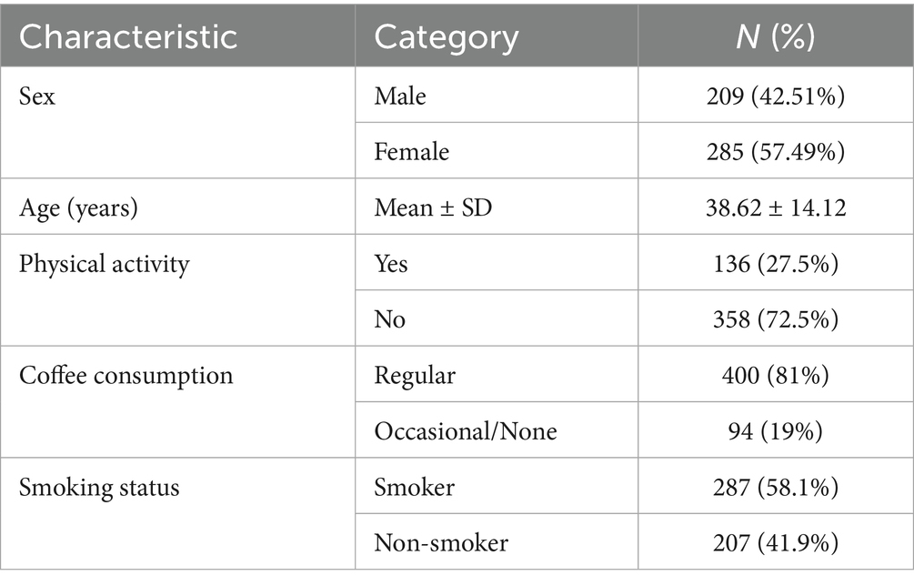
Task: Select the 358 (72.5%) value cell
Action: 776,319
